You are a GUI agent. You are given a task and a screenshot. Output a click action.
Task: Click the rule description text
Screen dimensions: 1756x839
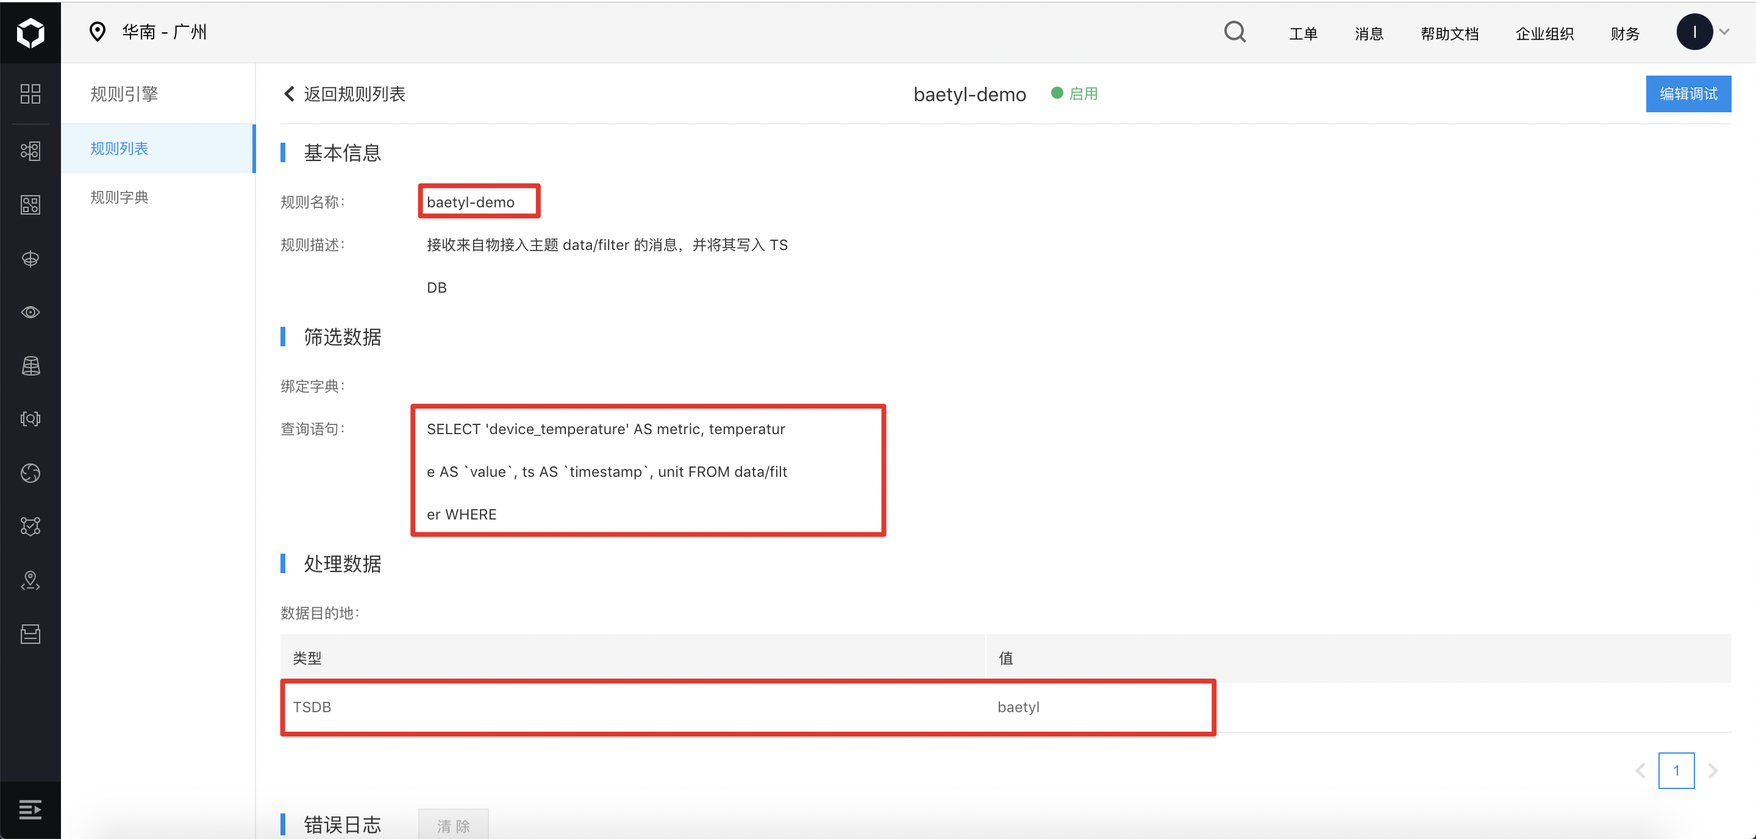[x=607, y=266]
